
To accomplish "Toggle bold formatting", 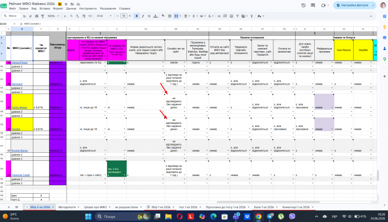I will [136, 16].
